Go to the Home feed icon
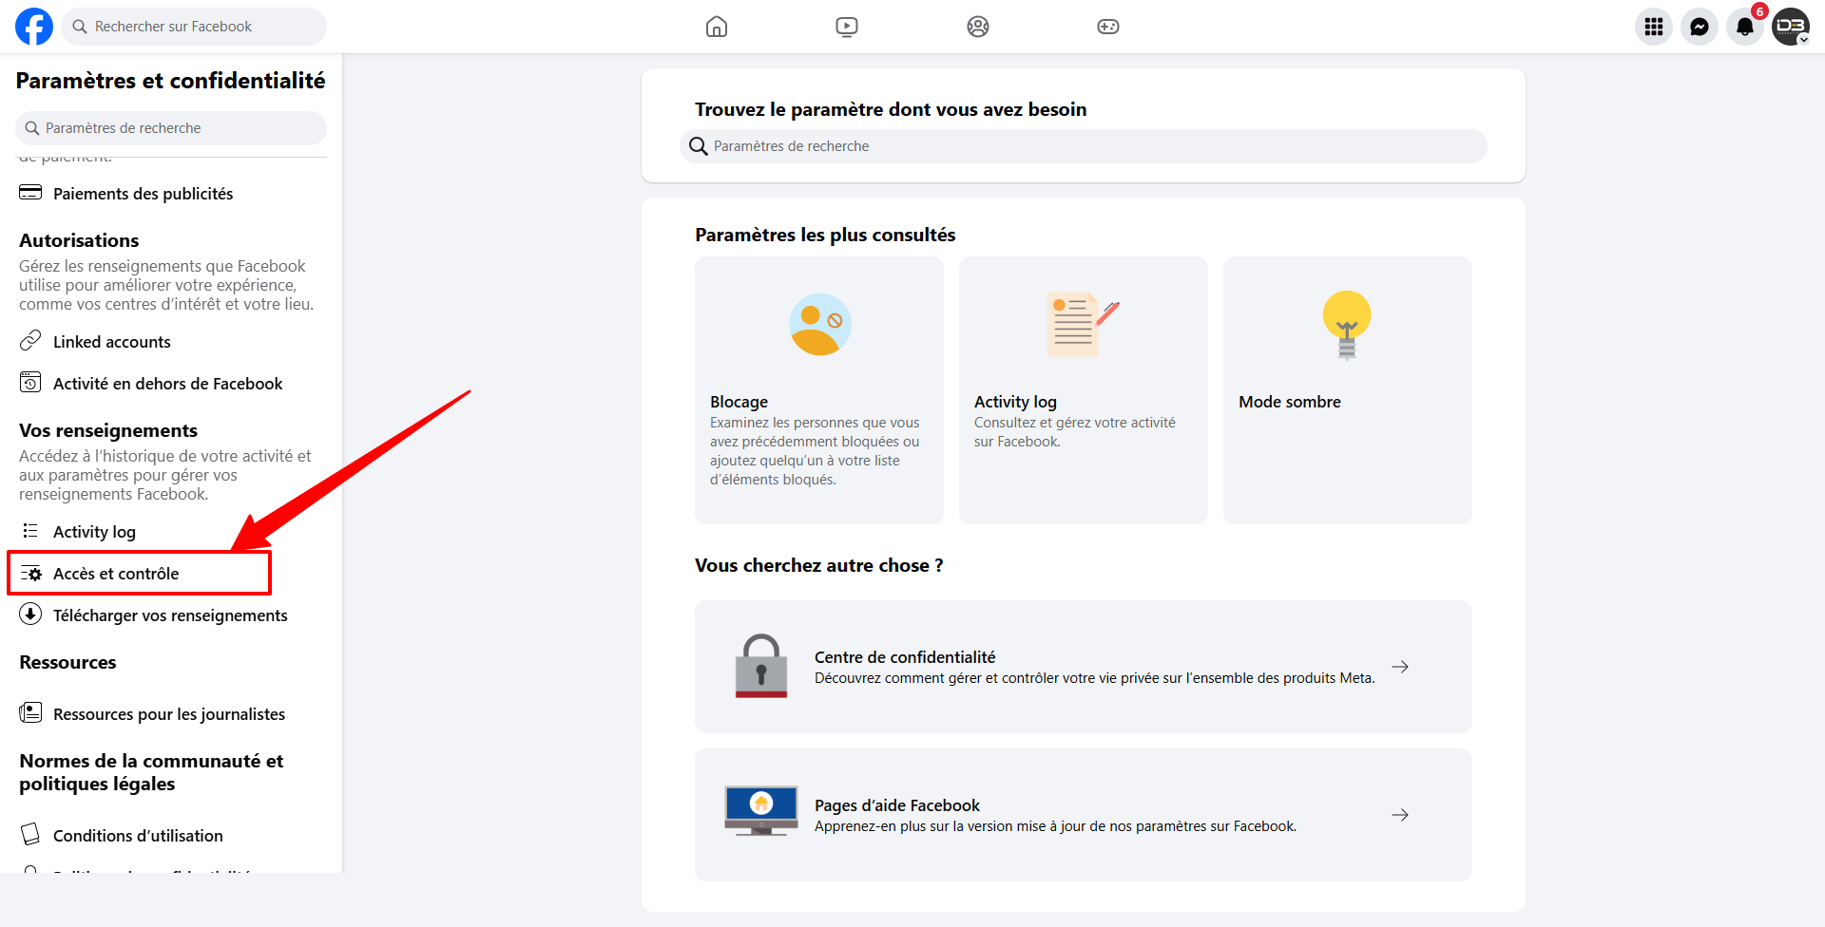This screenshot has width=1825, height=927. [x=717, y=27]
